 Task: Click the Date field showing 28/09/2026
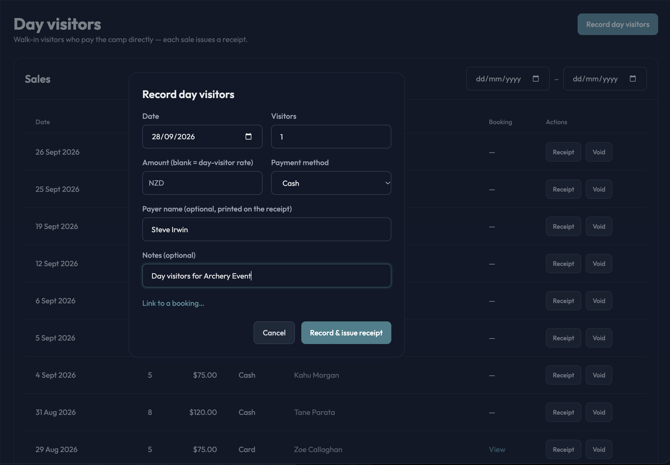click(x=202, y=137)
